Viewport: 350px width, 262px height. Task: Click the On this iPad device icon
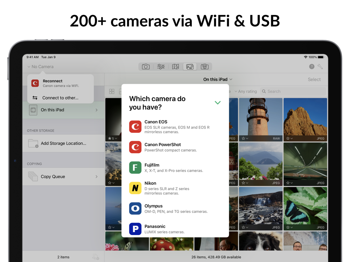tap(33, 110)
